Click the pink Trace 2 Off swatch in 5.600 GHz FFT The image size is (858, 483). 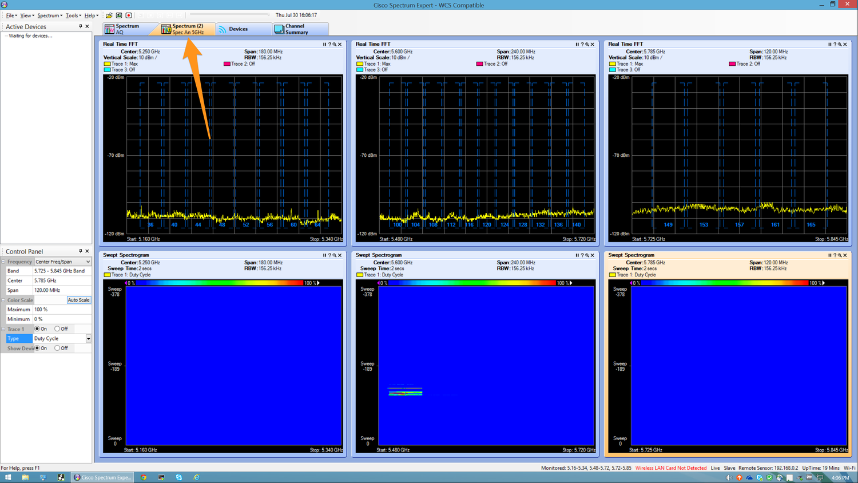(479, 64)
